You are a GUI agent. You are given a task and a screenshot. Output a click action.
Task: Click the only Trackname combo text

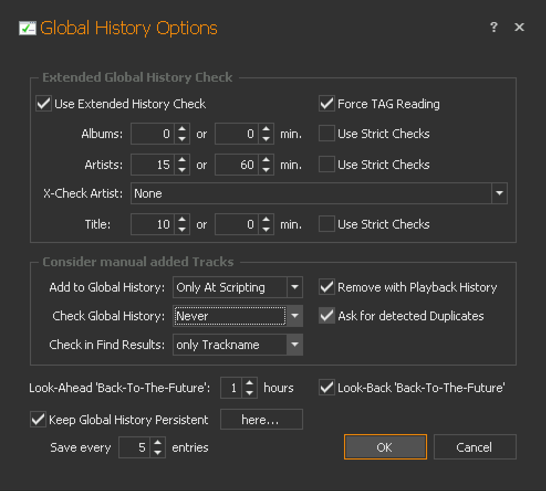[x=217, y=345]
